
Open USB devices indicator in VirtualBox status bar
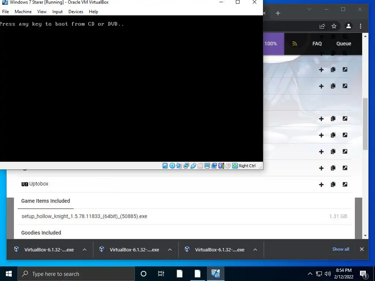coord(193,166)
